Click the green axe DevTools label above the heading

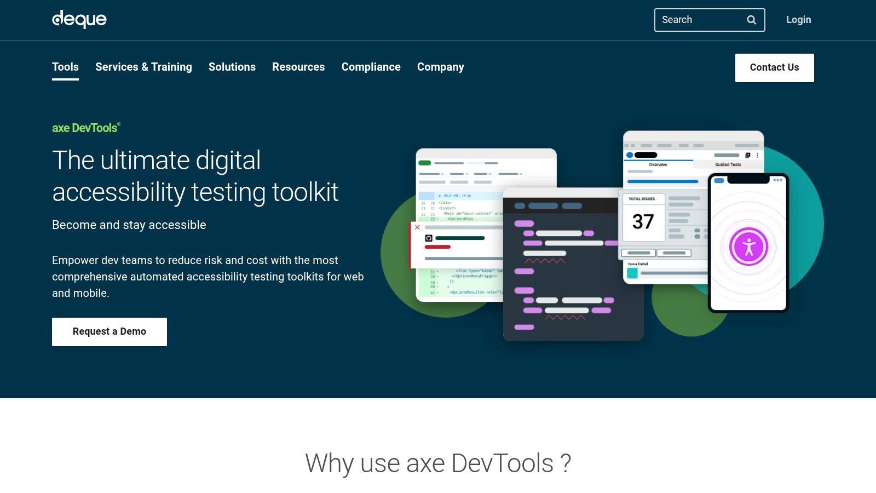pos(85,127)
